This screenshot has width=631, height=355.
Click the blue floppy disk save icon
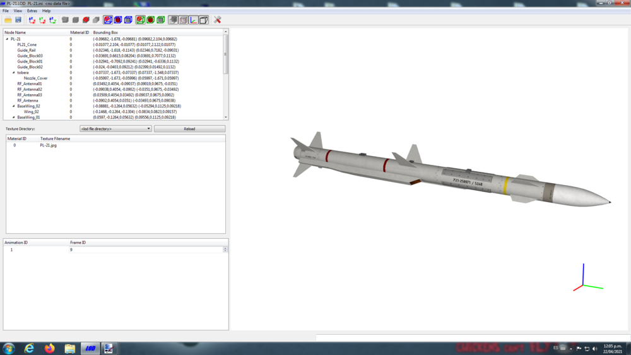[18, 20]
